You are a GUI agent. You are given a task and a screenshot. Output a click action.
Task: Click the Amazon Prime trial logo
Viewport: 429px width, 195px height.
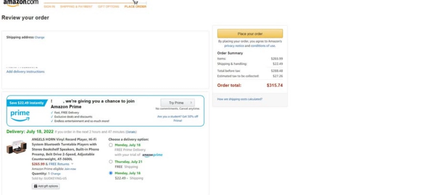point(152,155)
